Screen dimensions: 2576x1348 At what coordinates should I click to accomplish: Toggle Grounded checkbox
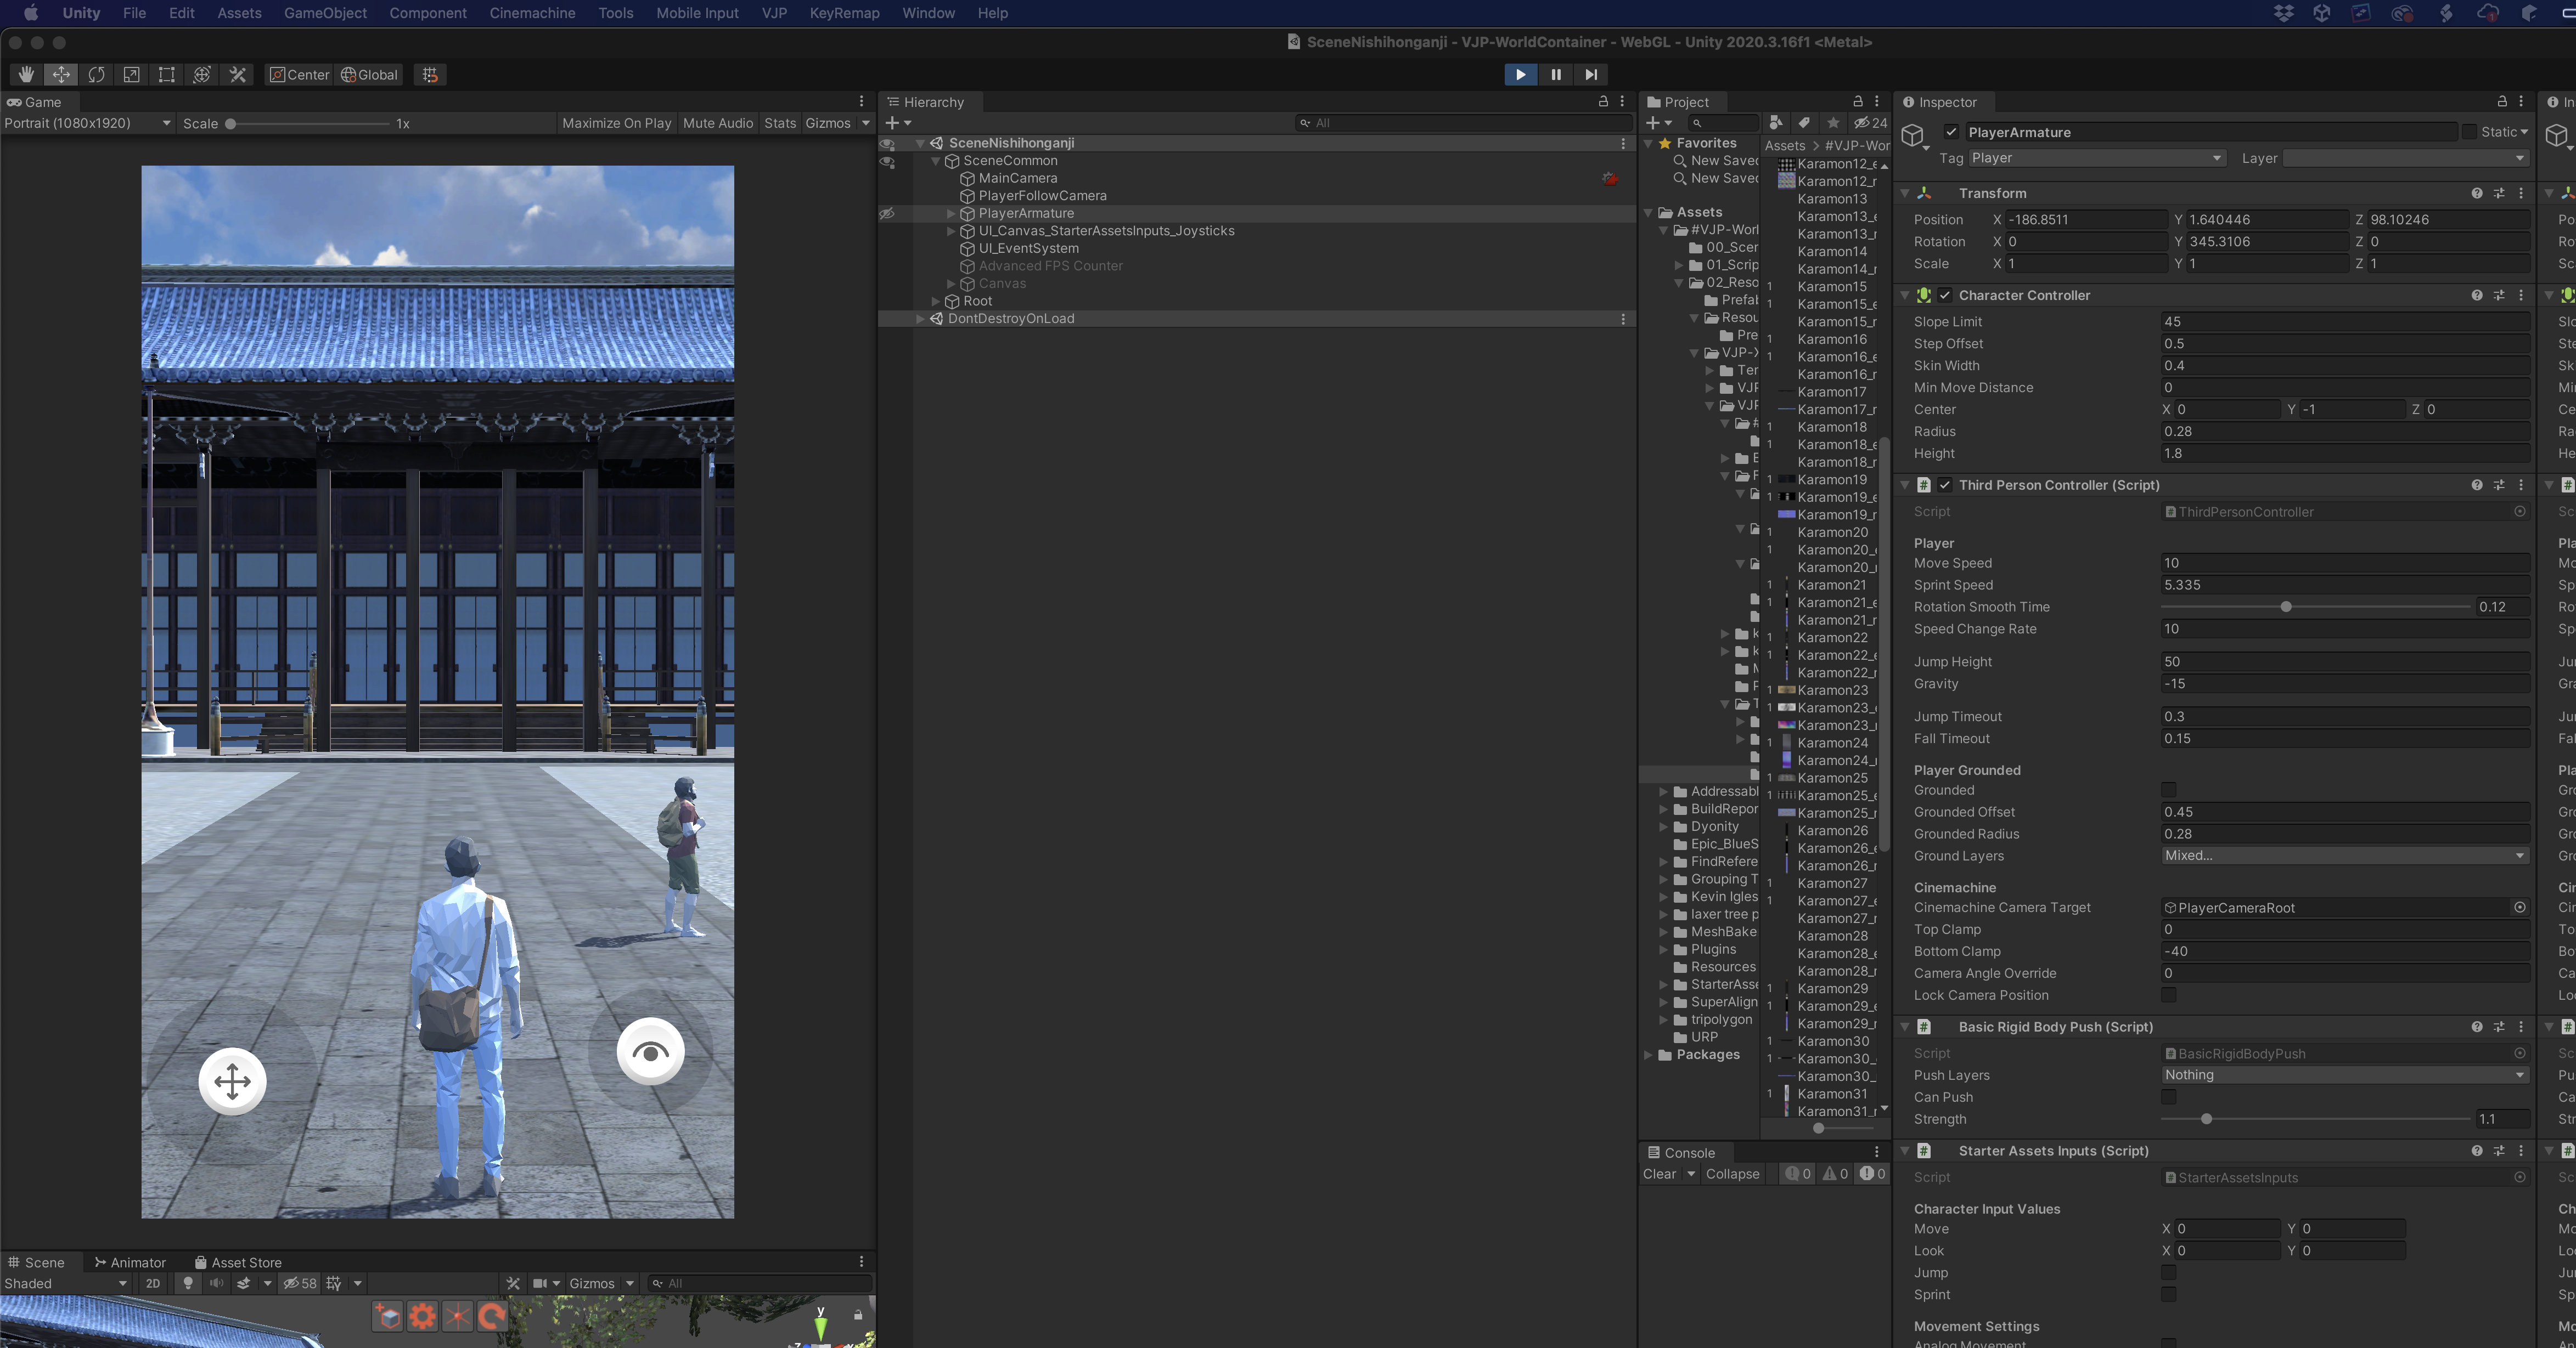[2168, 790]
